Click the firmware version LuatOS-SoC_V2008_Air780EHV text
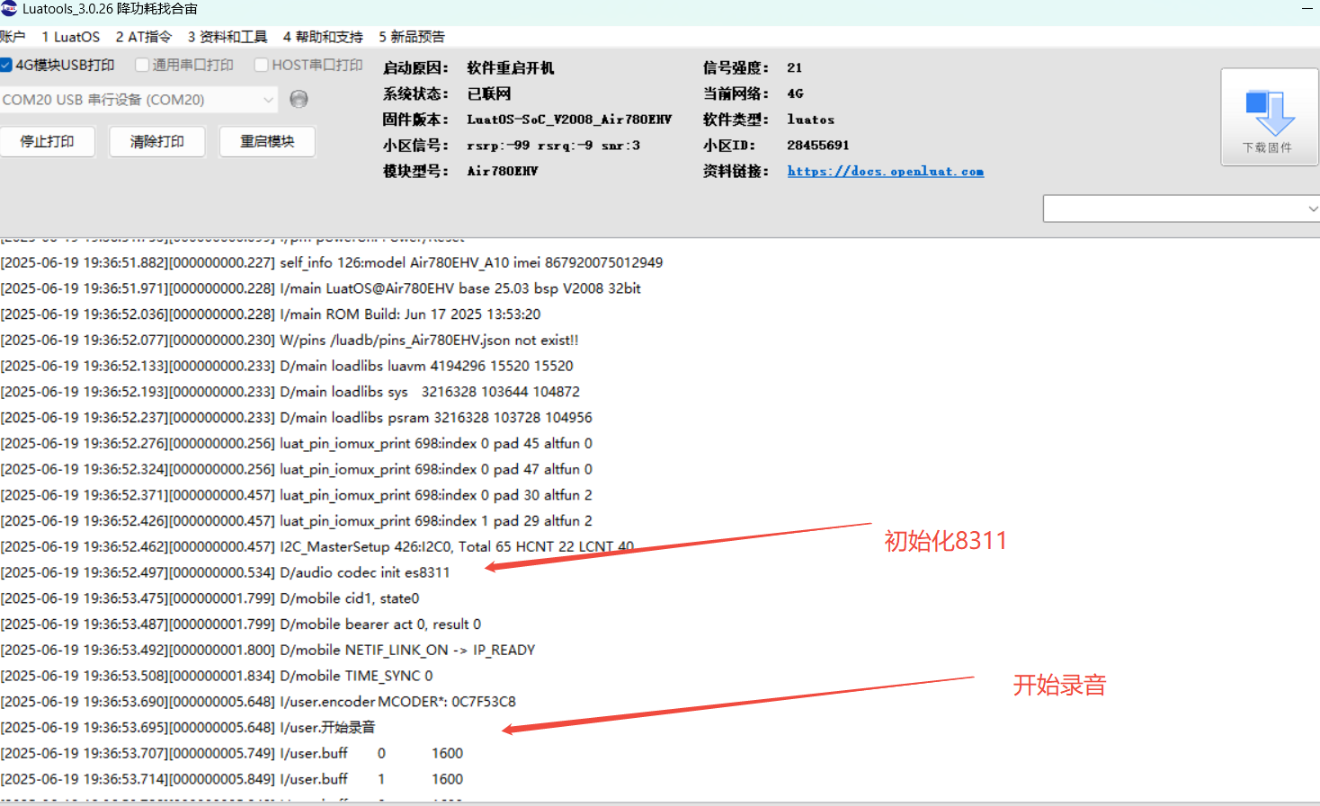 [569, 120]
